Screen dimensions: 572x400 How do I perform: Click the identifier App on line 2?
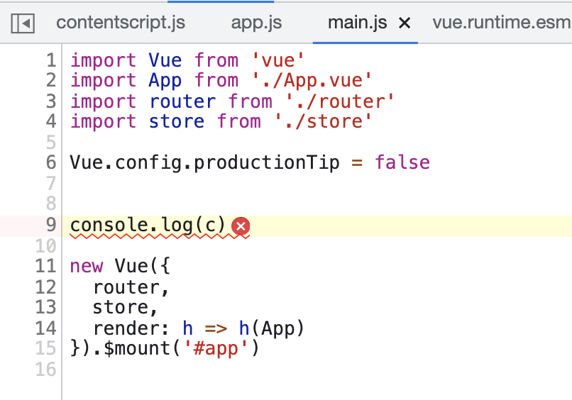click(165, 81)
